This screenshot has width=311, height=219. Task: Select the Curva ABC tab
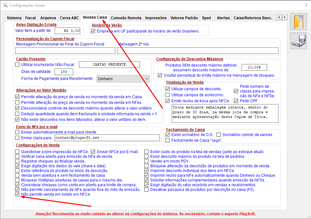69,18
